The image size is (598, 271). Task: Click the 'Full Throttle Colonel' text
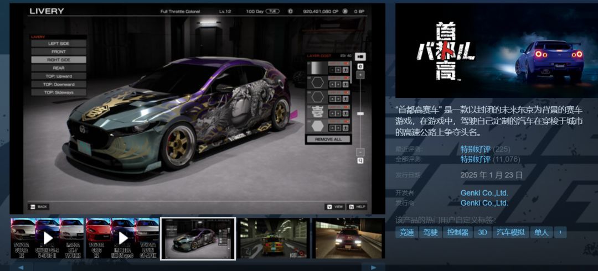pyautogui.click(x=181, y=12)
